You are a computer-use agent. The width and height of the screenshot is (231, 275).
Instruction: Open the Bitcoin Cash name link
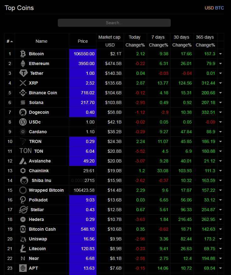pos(42,229)
